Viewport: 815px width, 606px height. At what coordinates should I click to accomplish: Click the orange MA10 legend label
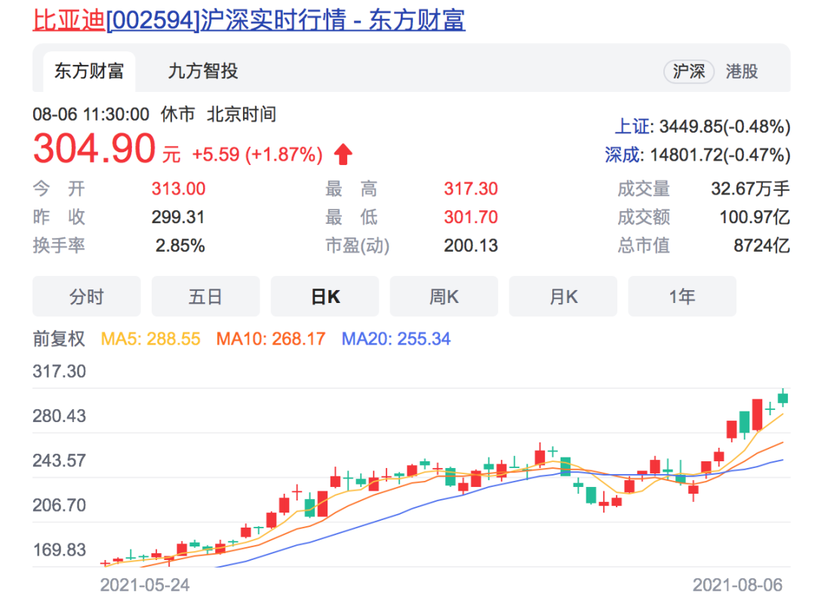click(x=271, y=339)
